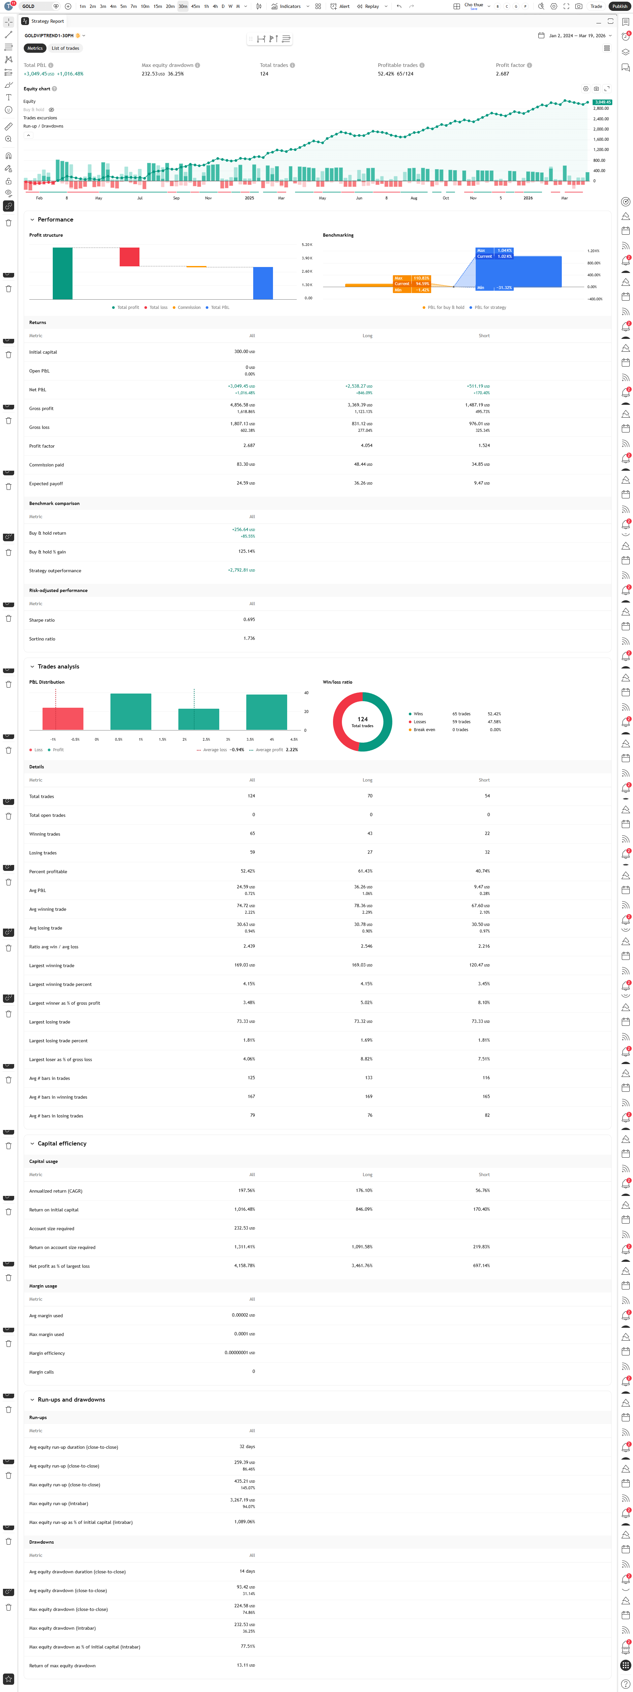Screen dimensions: 633x1692
Task: Open chart settings gear in top toolbar
Action: (554, 7)
